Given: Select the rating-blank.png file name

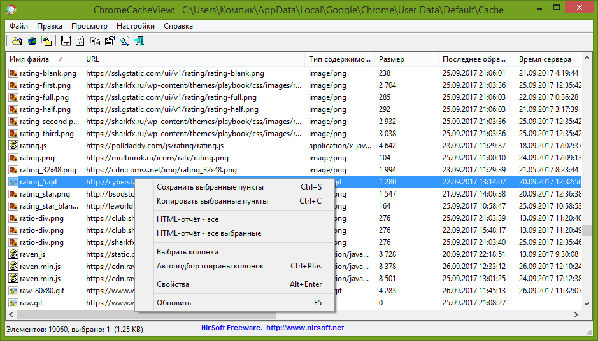Looking at the screenshot, I should pyautogui.click(x=48, y=73).
